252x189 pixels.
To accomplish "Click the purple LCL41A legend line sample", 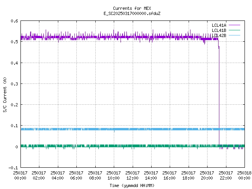I will click(234, 25).
